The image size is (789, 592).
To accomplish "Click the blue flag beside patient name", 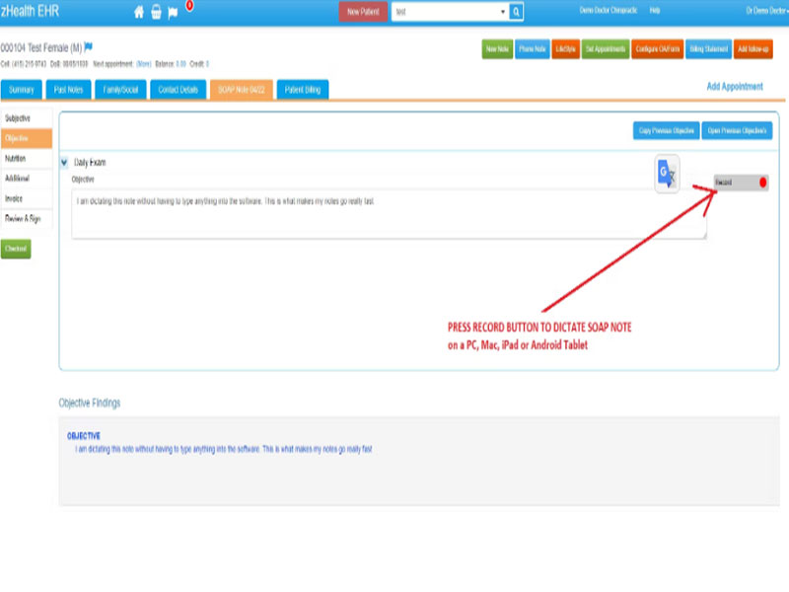I will [x=89, y=46].
